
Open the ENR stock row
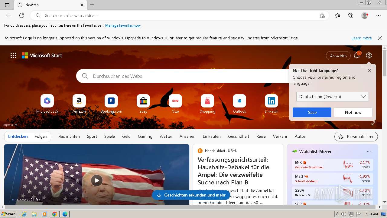(333, 165)
